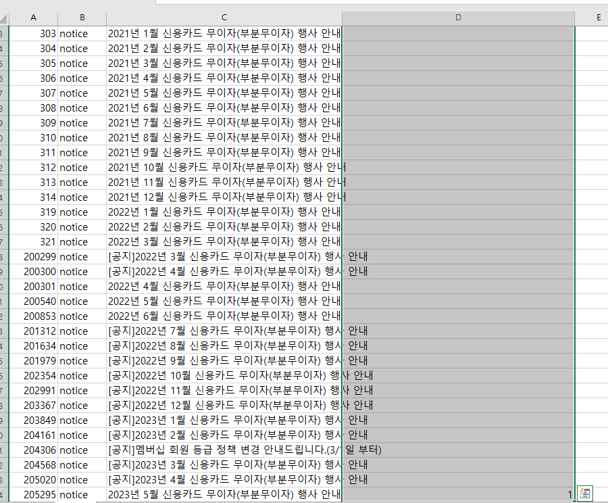Screen dimensions: 608x503
Task: Select the '2021년 12월 신용카드 무이자' title cell
Action: click(x=224, y=197)
